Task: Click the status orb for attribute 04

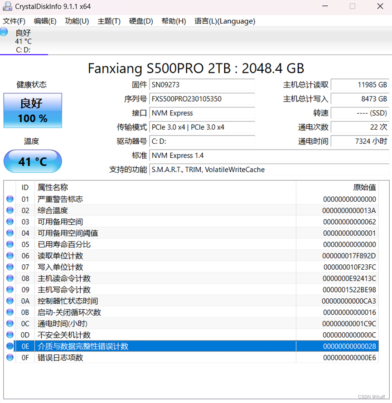Action: pos(10,233)
